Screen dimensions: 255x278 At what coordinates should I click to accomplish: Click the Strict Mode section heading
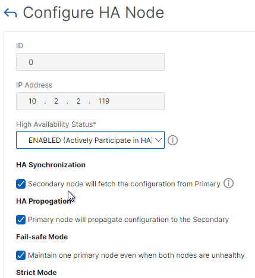tap(36, 273)
